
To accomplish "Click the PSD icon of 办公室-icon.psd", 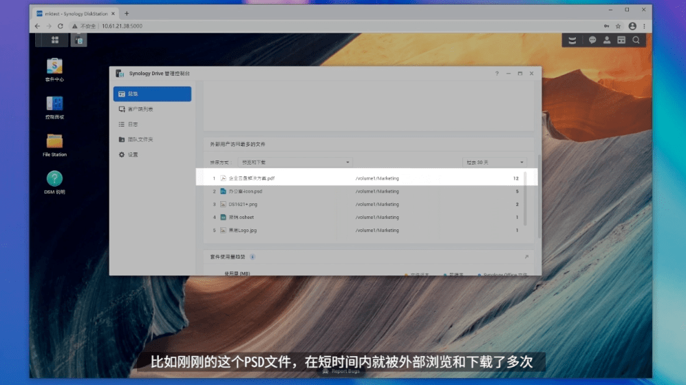I will 223,191.
